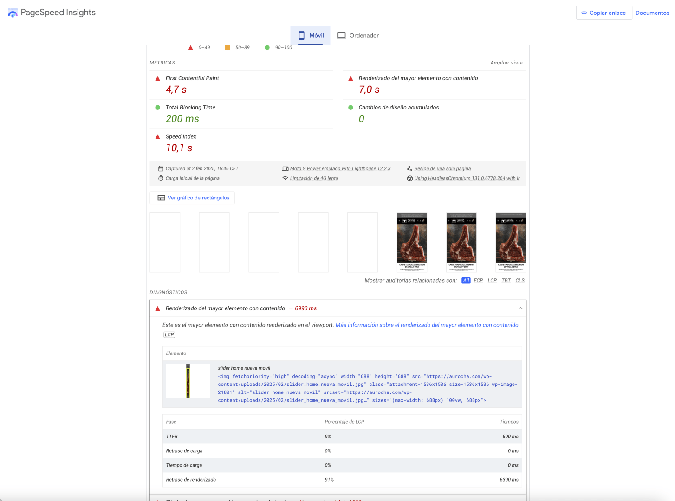Filter audits by All
675x501 pixels.
point(466,281)
